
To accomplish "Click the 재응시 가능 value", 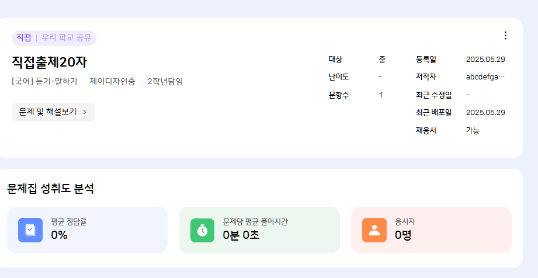I will [x=473, y=130].
